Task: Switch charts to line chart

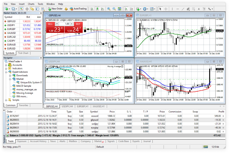Action: pos(103,9)
